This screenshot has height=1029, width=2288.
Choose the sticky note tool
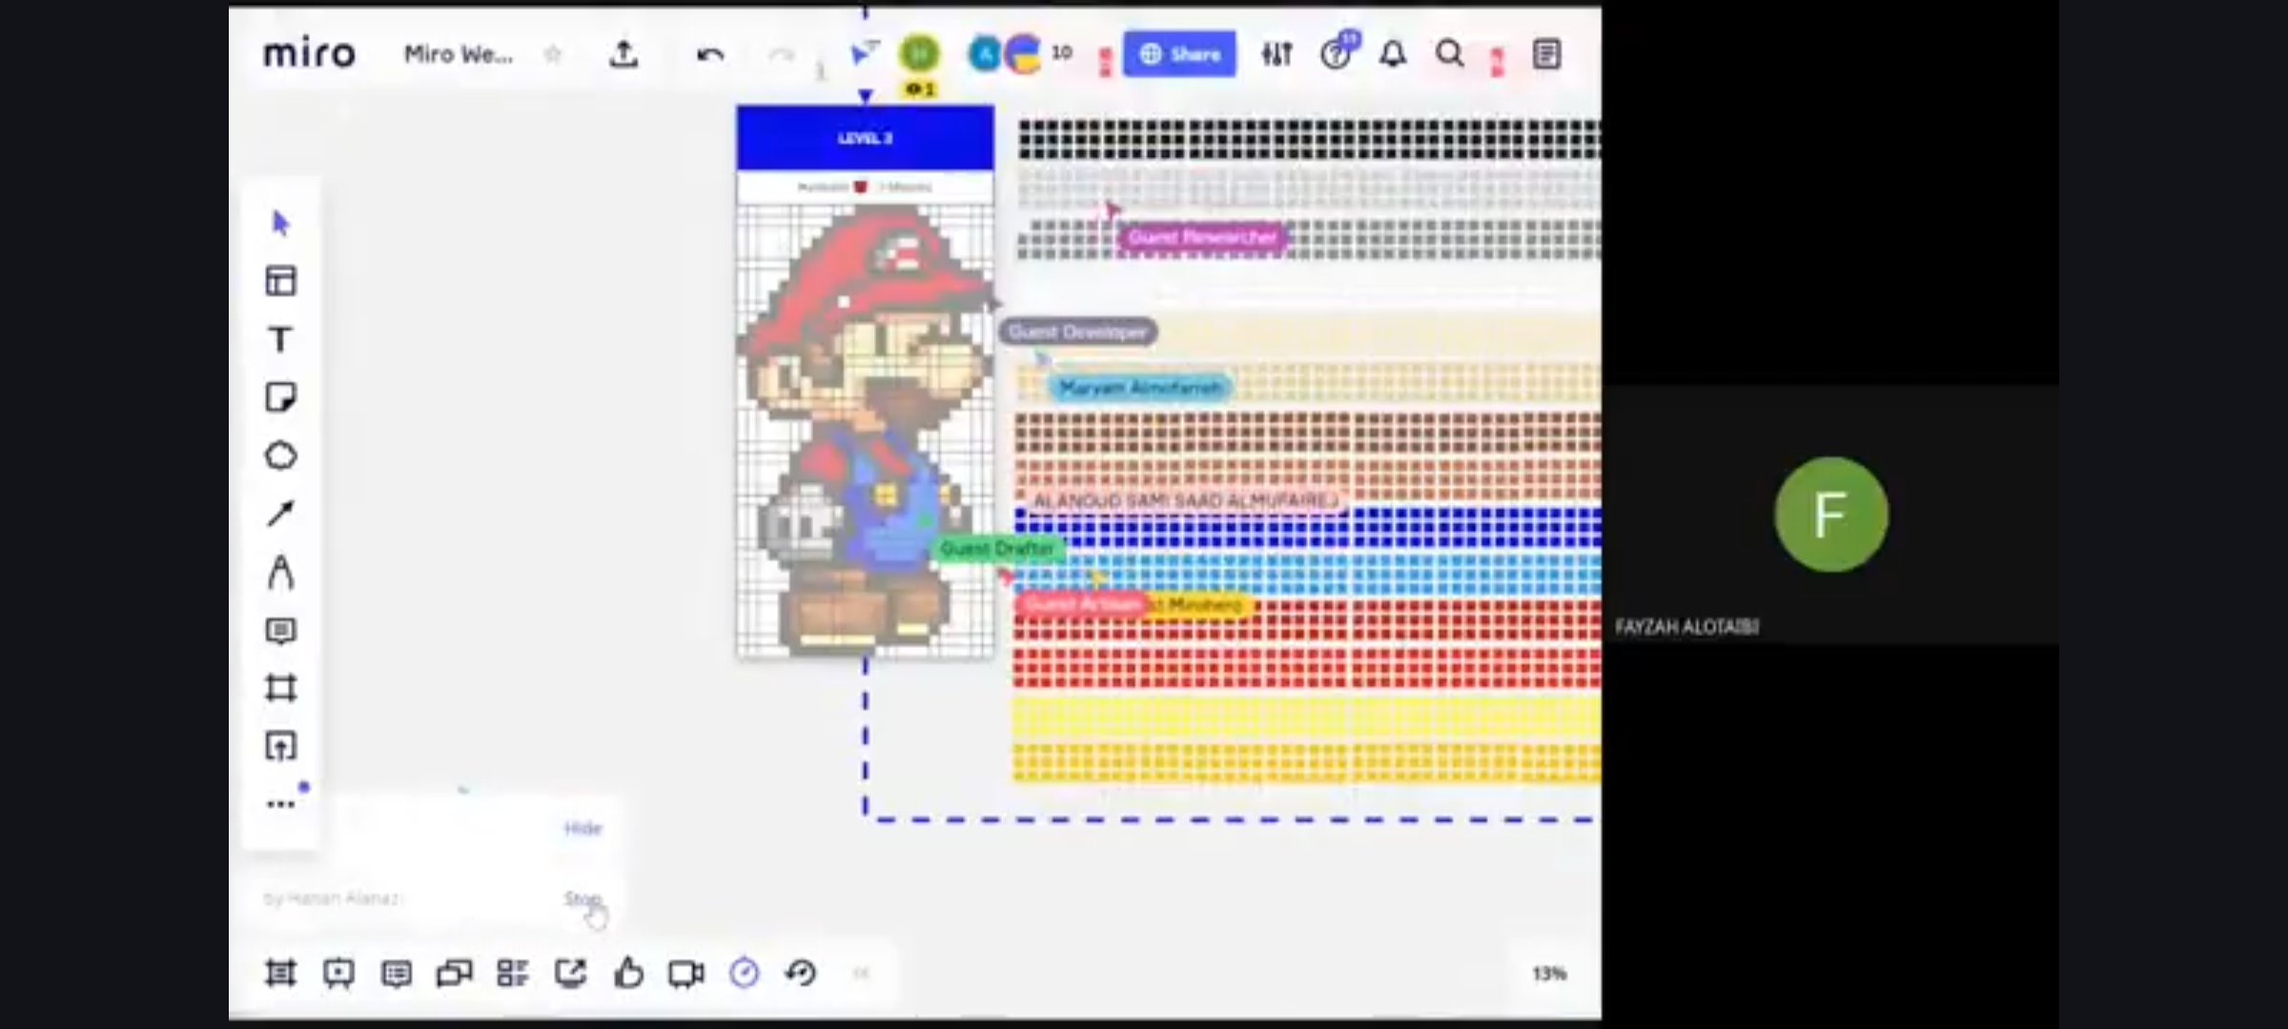point(280,397)
